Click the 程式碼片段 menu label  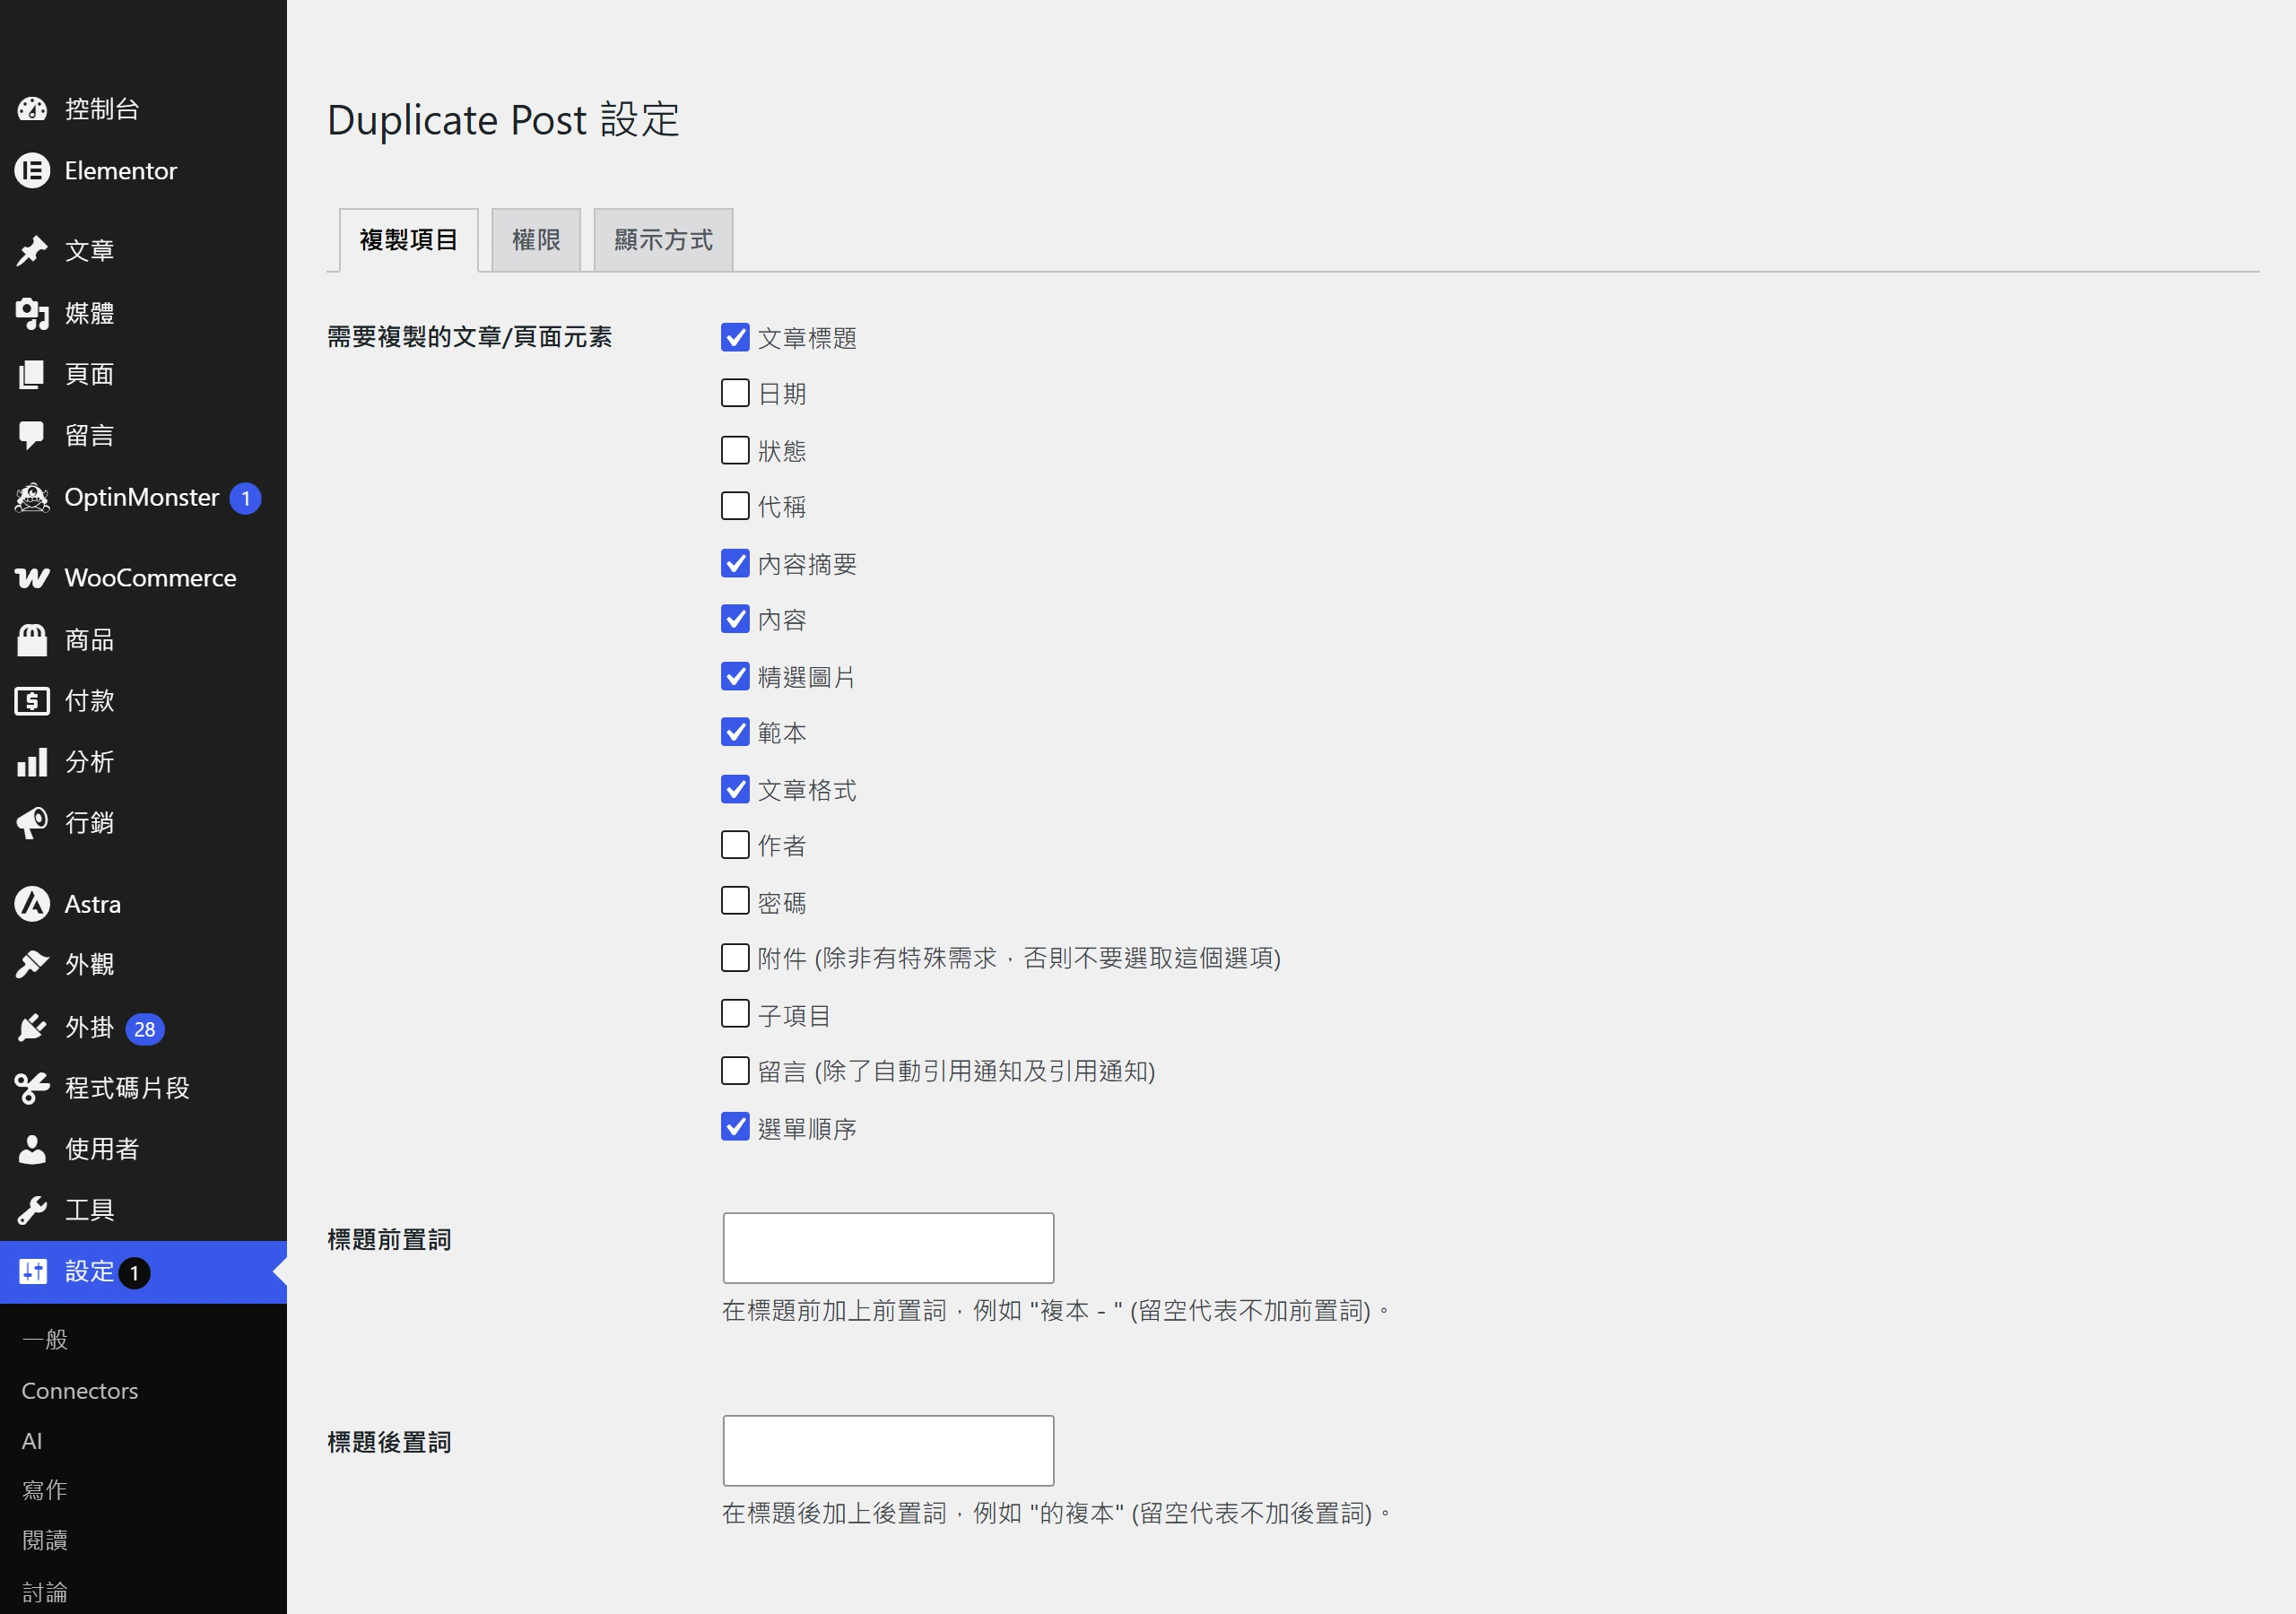[x=127, y=1088]
